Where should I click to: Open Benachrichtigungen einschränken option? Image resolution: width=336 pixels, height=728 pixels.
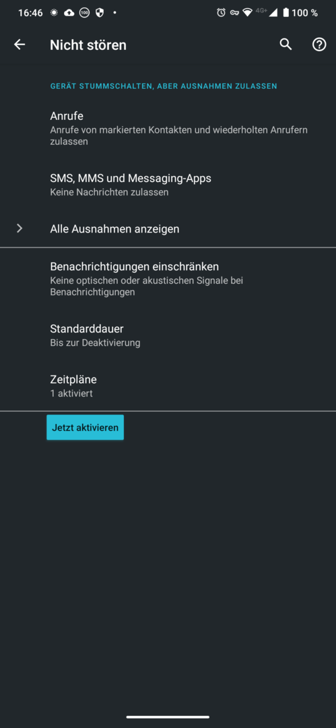[168, 279]
